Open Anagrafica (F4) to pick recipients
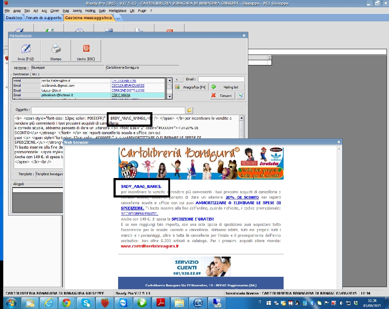389x309 pixels. pos(191,87)
